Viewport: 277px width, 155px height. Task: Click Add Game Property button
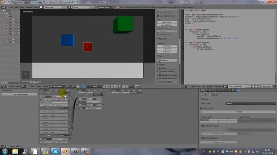(x=19, y=95)
